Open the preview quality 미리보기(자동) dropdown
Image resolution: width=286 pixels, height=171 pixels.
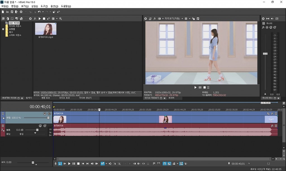pyautogui.click(x=173, y=18)
